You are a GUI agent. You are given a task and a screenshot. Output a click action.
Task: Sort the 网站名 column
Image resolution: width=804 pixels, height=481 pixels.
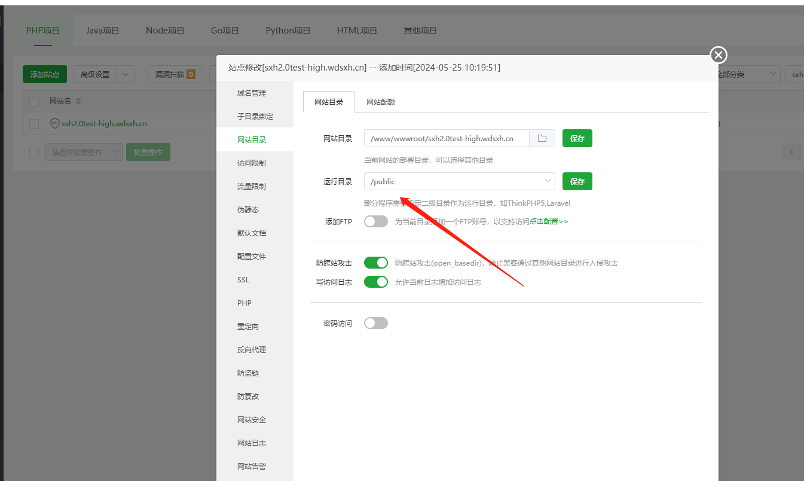point(78,101)
